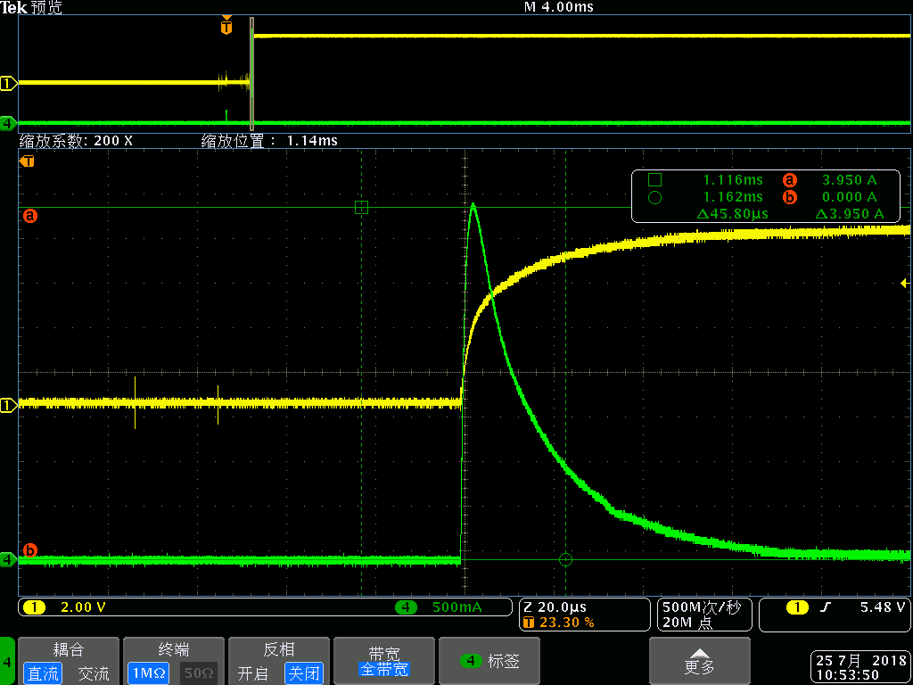The width and height of the screenshot is (913, 685).
Task: Click the zoom window bracket in overview
Action: click(x=252, y=74)
